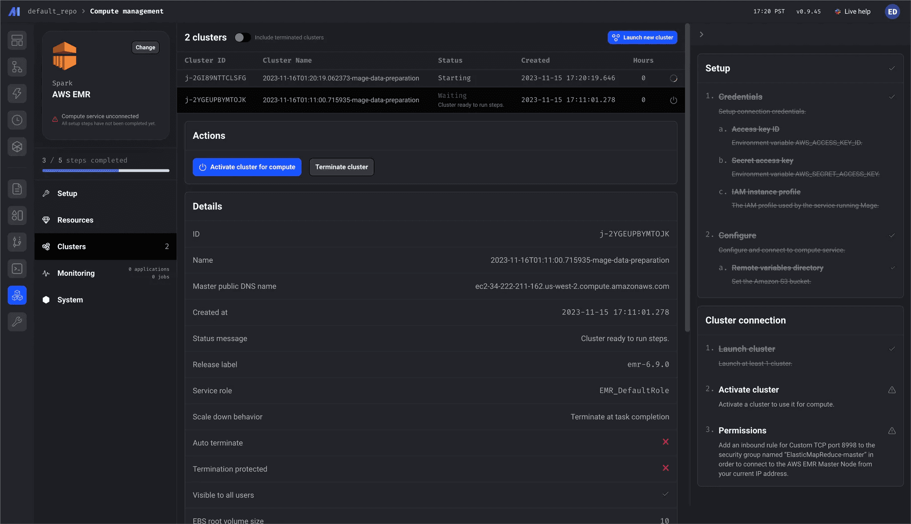Click the checkmark beside Launch cluster step

click(x=892, y=349)
